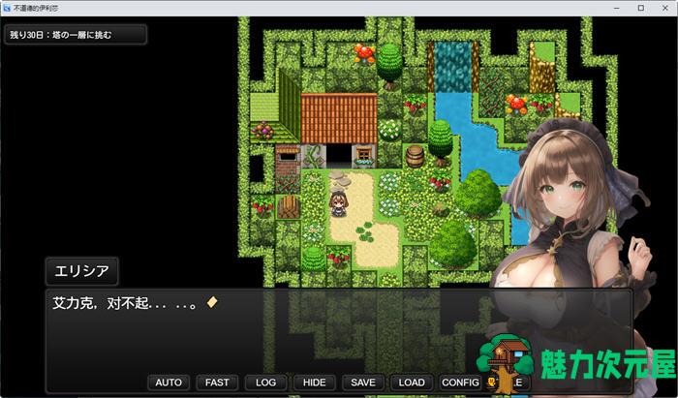Click the wooden barrel beside the house
This screenshot has width=678, height=398.
(x=415, y=156)
